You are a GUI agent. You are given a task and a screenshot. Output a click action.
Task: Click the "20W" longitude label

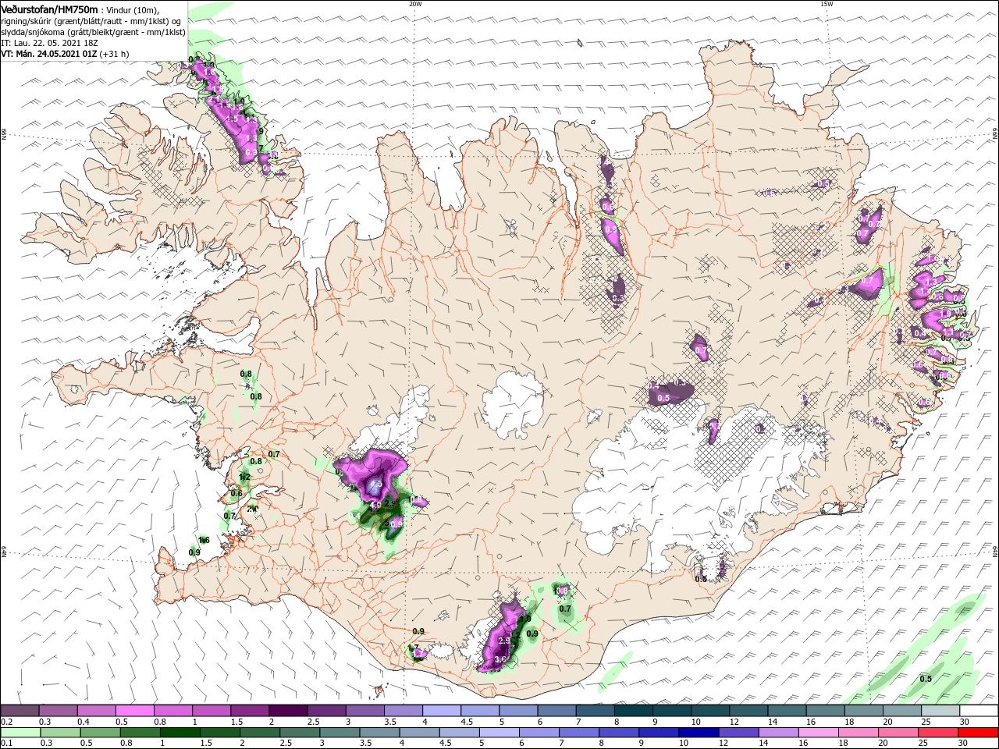[415, 4]
